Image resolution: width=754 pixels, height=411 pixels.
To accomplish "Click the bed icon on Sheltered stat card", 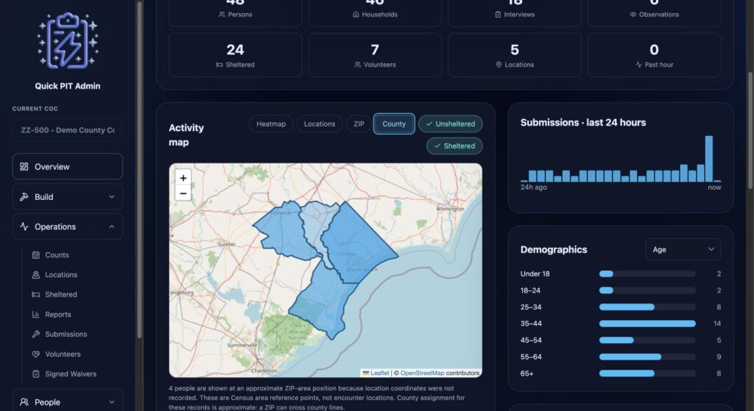I will tap(219, 65).
